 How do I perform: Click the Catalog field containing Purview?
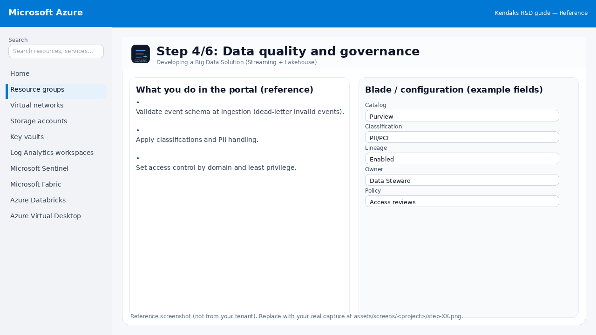pyautogui.click(x=462, y=115)
